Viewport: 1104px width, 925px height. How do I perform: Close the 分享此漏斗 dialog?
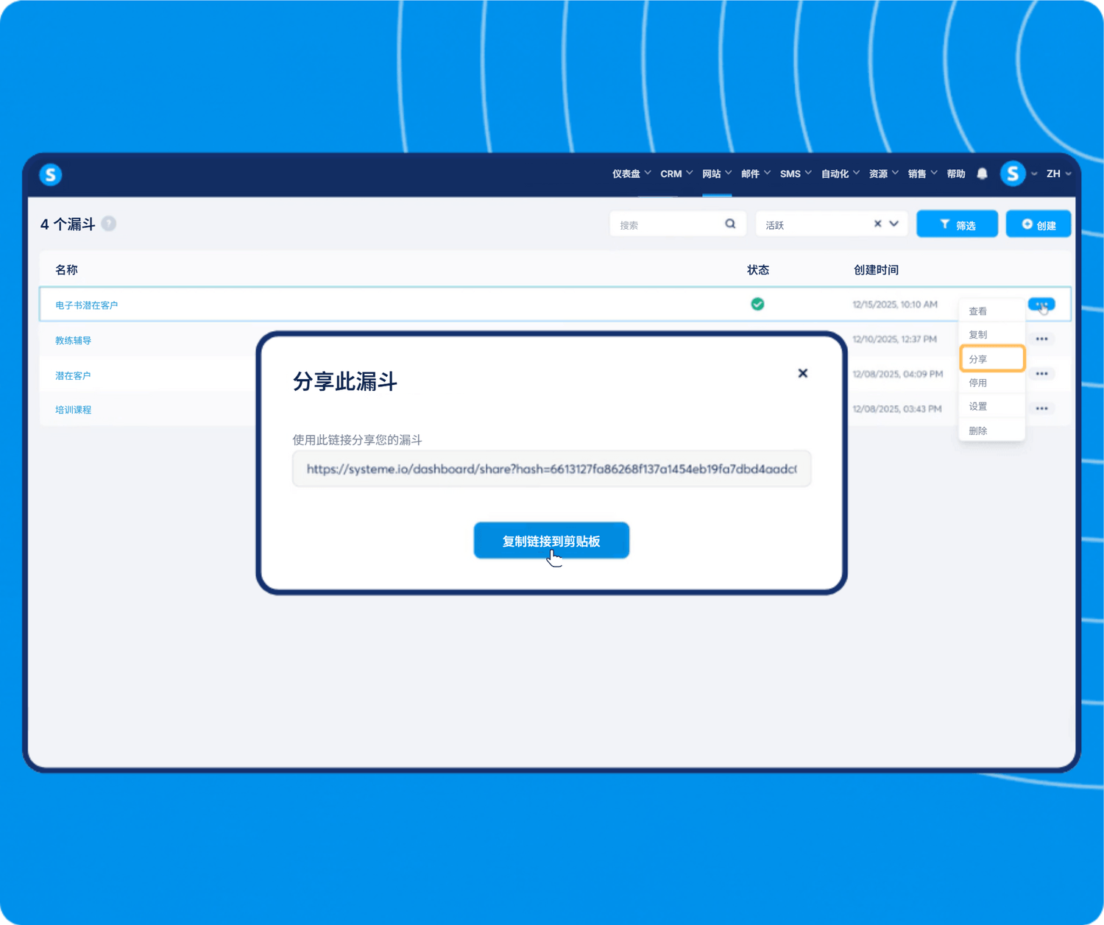802,373
